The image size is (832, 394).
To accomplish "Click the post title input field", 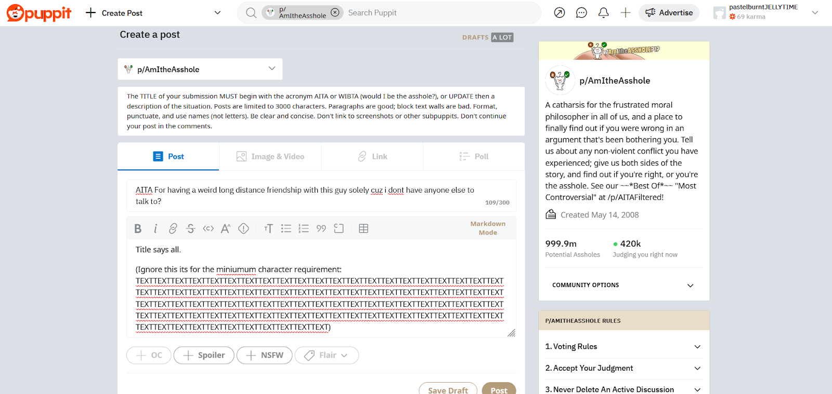I will click(x=321, y=196).
